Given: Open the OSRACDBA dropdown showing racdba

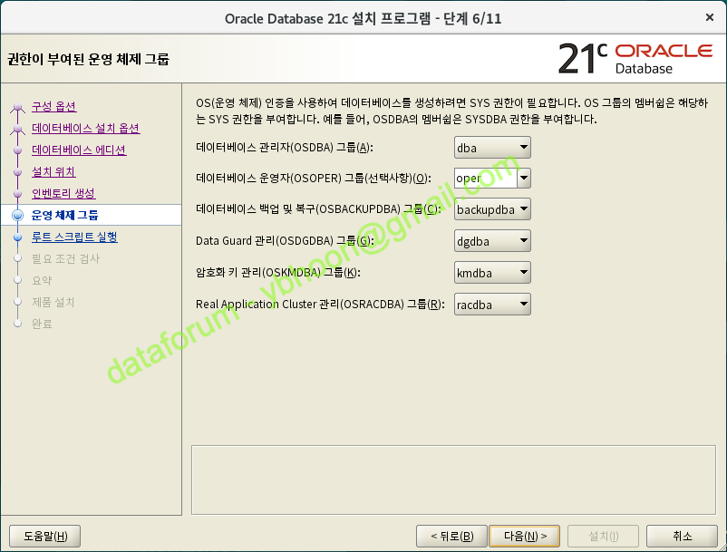Looking at the screenshot, I should pos(492,305).
